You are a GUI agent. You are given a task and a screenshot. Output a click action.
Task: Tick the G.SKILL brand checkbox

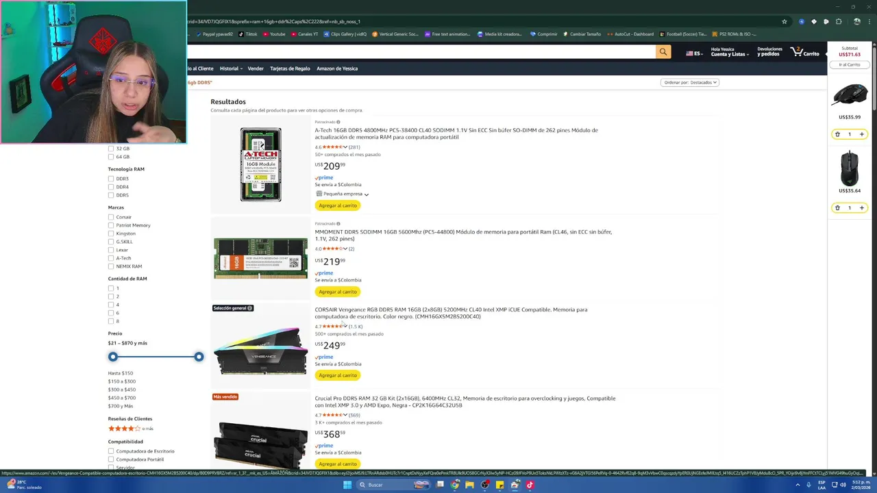(111, 242)
